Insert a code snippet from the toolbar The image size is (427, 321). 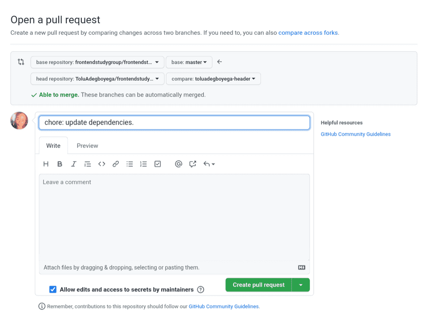(102, 164)
